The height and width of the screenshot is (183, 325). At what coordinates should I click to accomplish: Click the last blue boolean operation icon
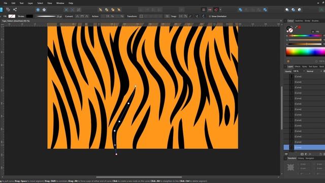(265, 10)
